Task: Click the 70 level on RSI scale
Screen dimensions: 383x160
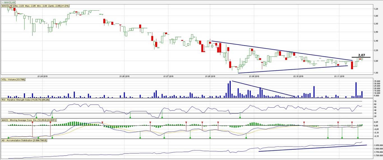Action: [375, 101]
